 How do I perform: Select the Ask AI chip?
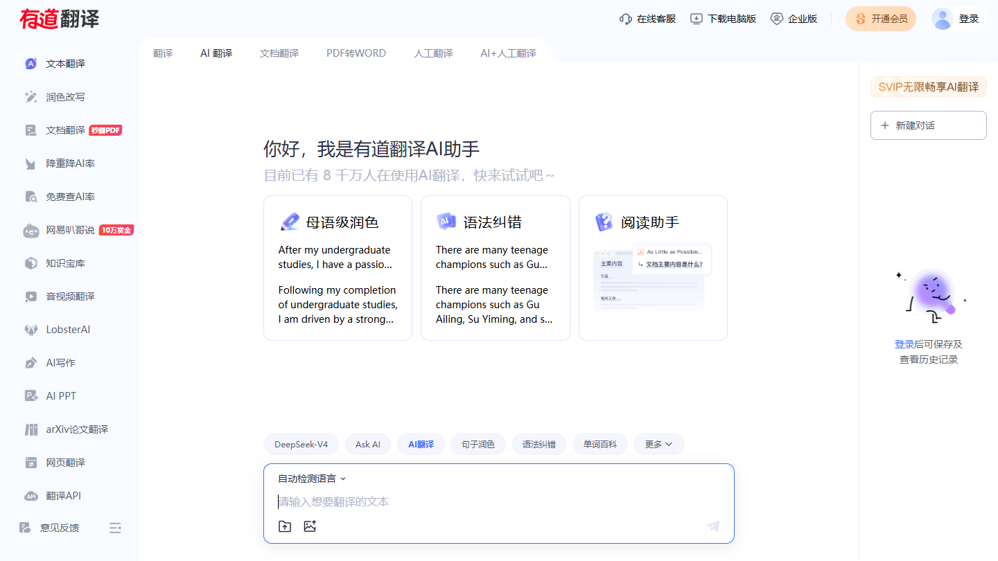point(368,444)
